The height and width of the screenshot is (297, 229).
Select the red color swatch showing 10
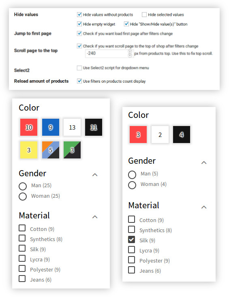(29, 127)
